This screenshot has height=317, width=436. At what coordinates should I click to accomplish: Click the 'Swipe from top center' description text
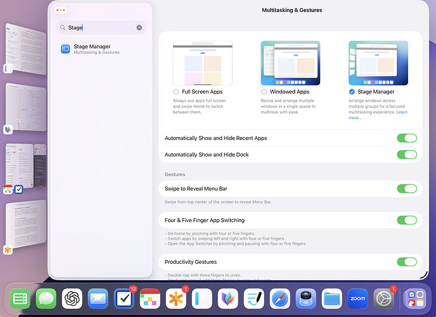218,202
